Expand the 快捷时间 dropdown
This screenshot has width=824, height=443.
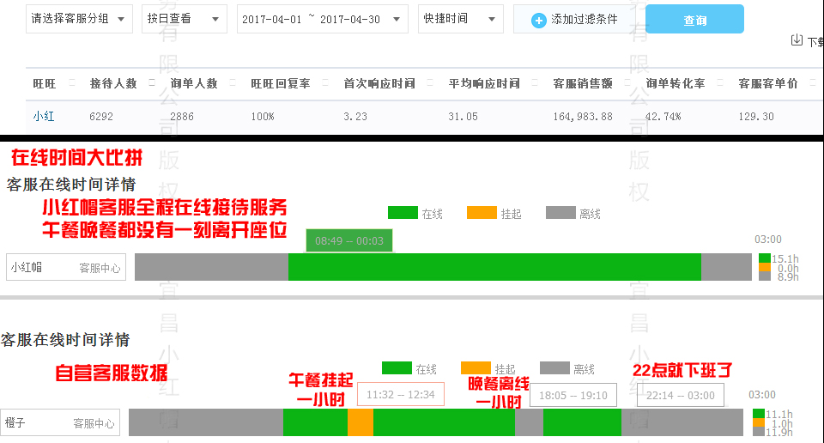coord(460,19)
